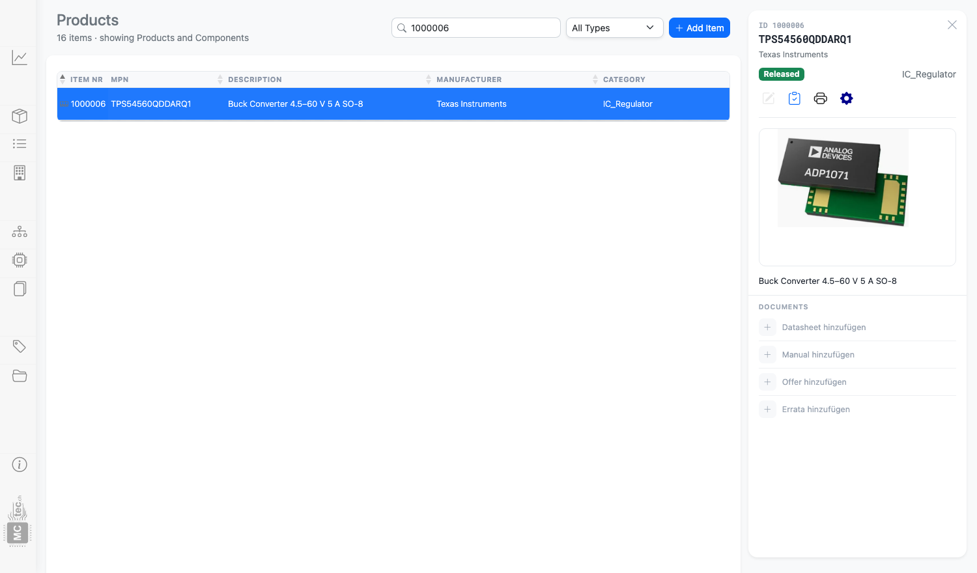
Task: Close the item detail panel
Action: 952,25
